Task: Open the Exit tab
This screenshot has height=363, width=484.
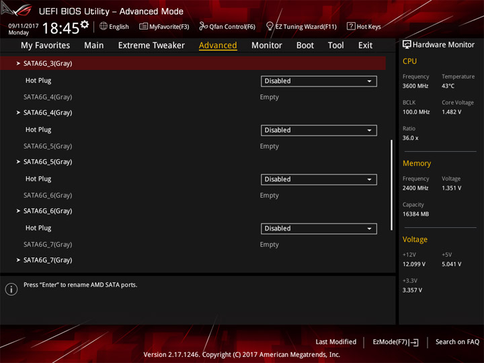Action: [x=365, y=46]
